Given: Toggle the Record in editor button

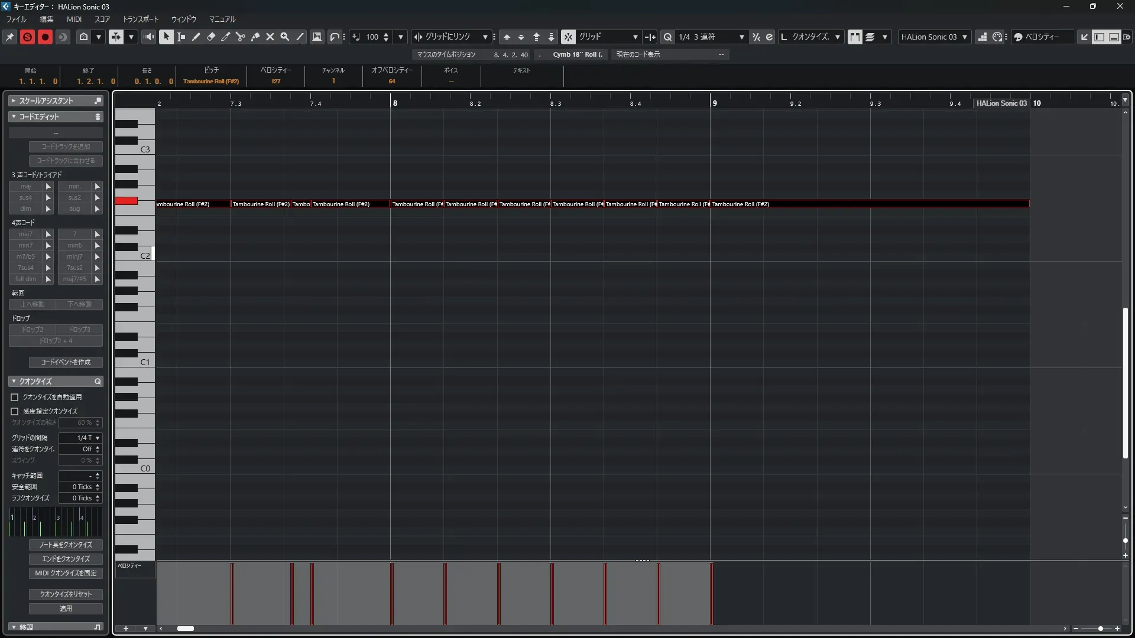Looking at the screenshot, I should (x=45, y=37).
